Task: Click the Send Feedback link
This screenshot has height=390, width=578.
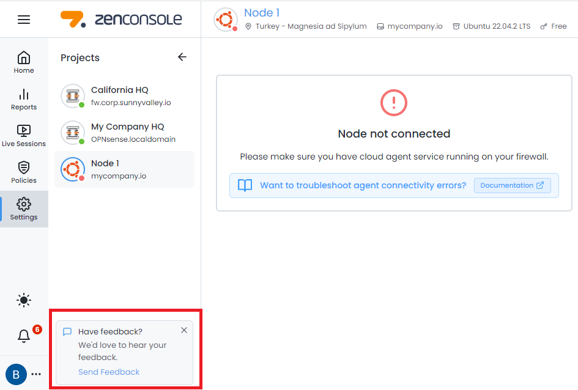Action: [109, 372]
